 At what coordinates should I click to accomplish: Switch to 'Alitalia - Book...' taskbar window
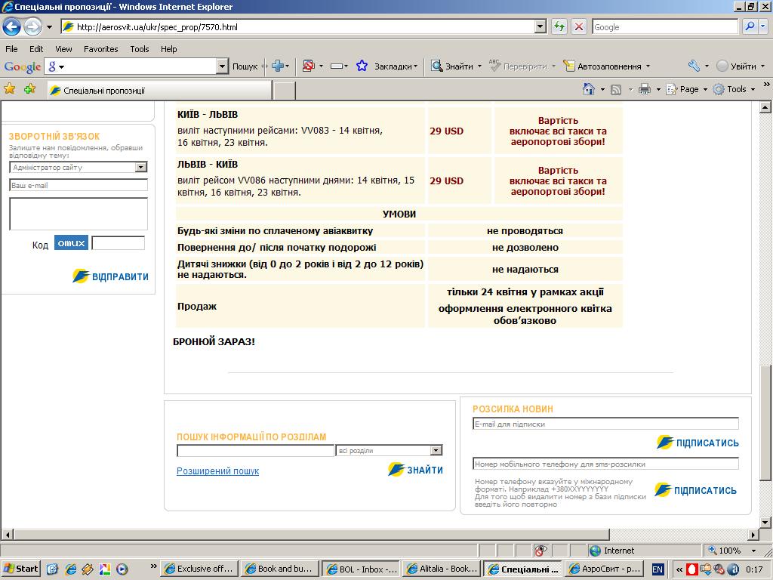(441, 569)
